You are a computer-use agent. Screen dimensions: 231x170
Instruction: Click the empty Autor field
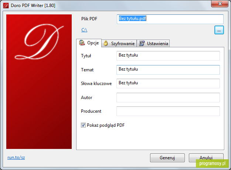168,97
